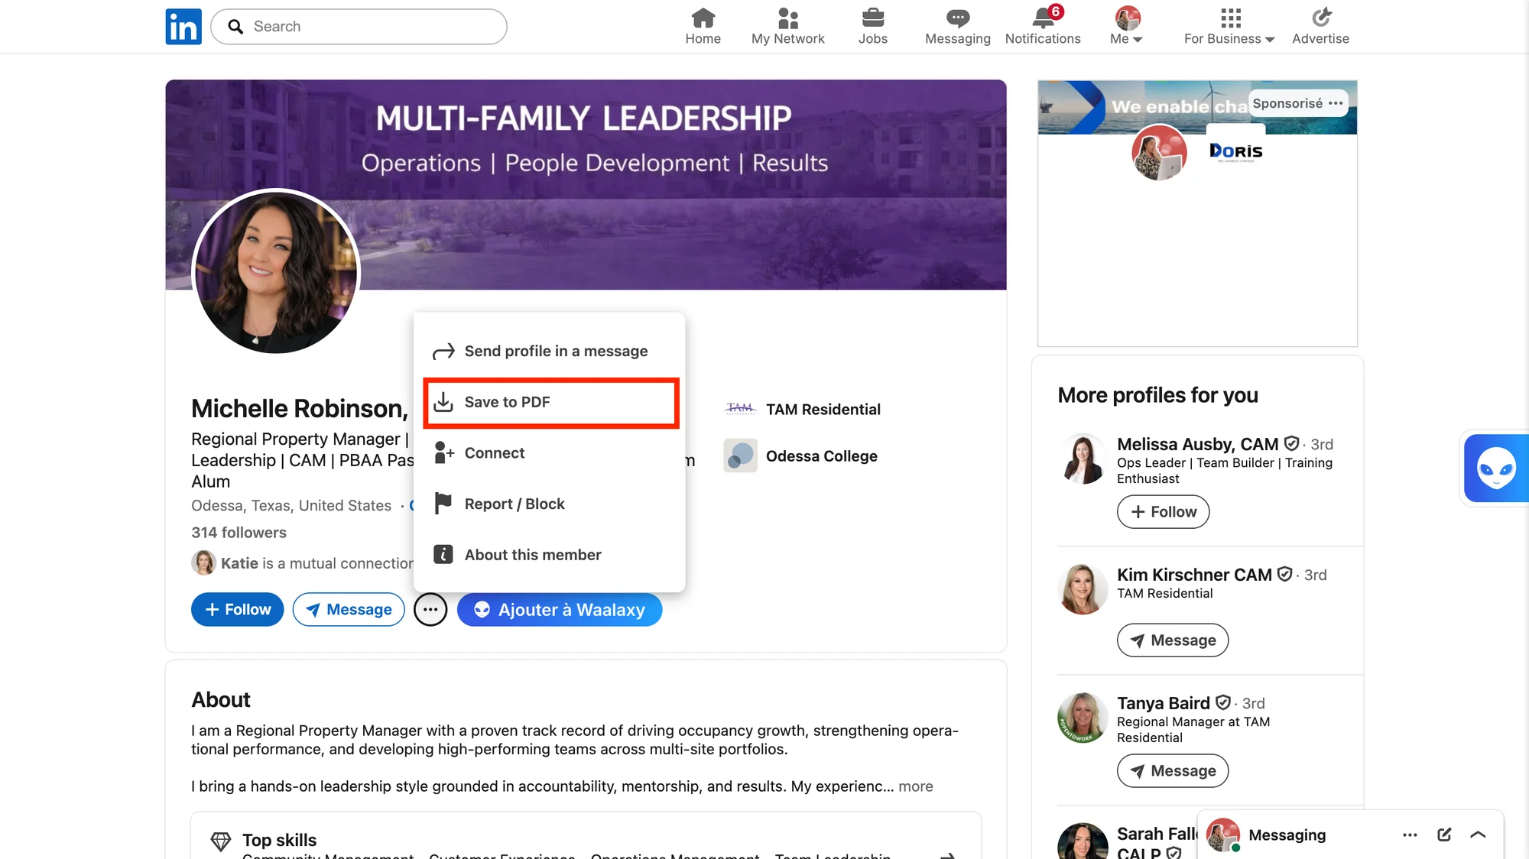Screen dimensions: 1529x859
Task: Open Kim Kirschner's profile picture
Action: pyautogui.click(x=1083, y=589)
